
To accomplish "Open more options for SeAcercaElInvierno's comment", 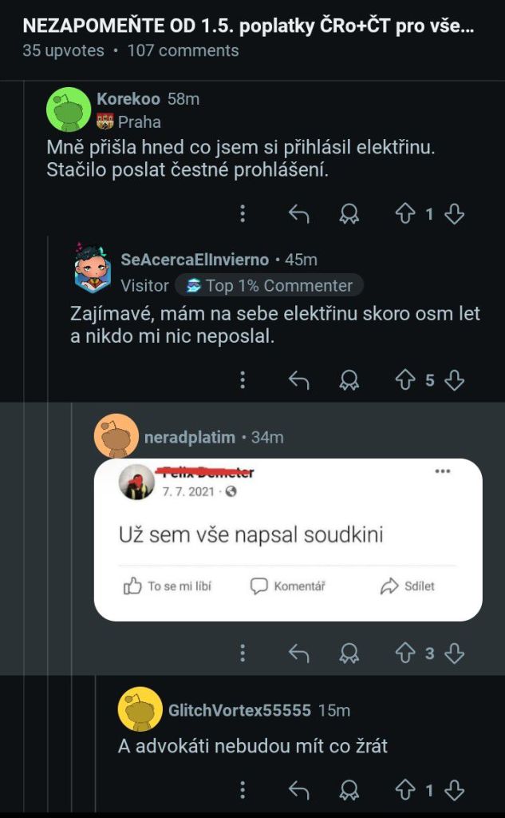I will click(243, 380).
